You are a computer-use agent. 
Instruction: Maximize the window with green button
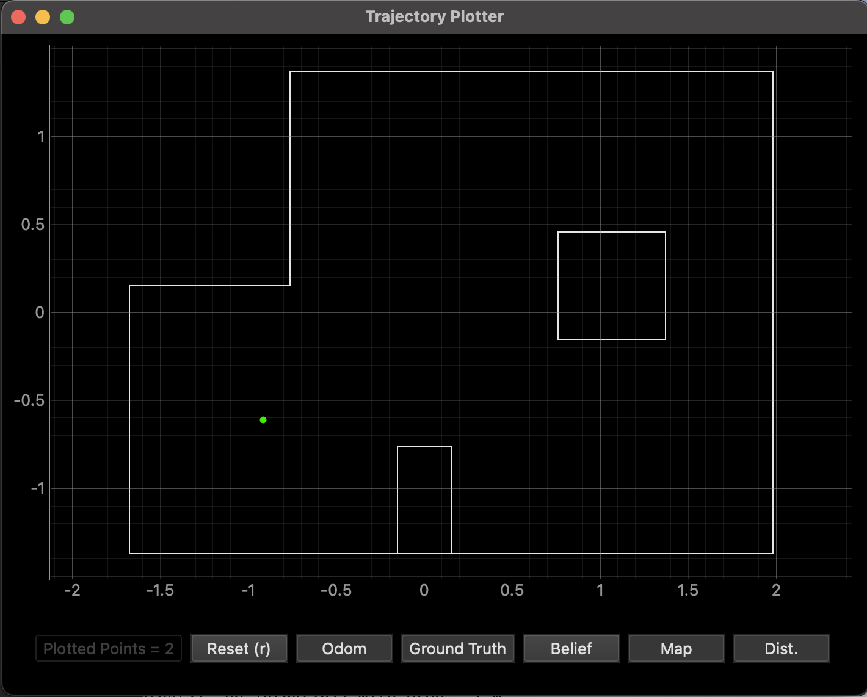pos(67,17)
